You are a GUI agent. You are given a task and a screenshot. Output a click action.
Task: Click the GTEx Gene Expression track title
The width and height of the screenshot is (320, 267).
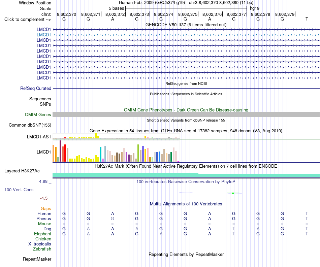click(186, 131)
